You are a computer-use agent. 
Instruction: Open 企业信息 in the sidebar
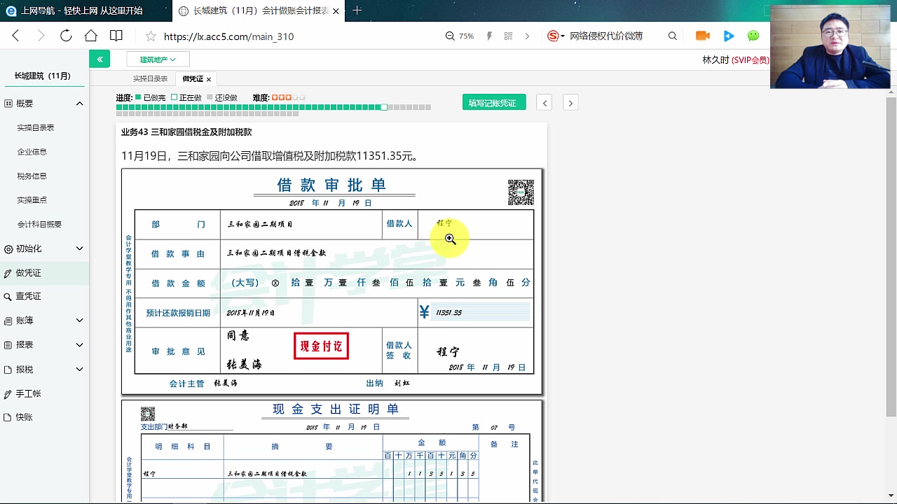click(x=32, y=152)
